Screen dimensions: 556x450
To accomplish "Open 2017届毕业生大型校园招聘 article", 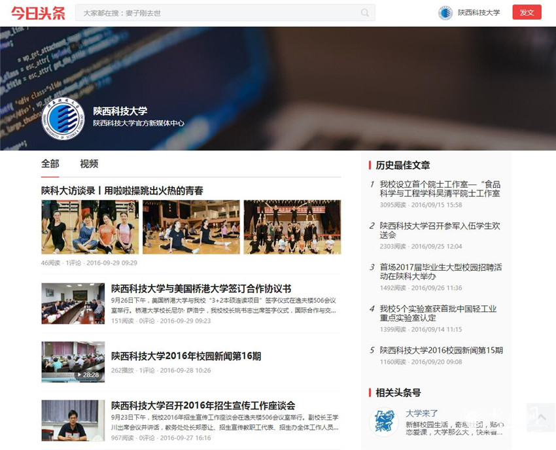I will [x=440, y=271].
